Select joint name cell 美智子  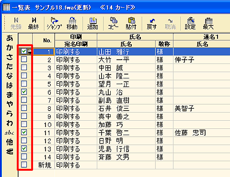point(202,108)
